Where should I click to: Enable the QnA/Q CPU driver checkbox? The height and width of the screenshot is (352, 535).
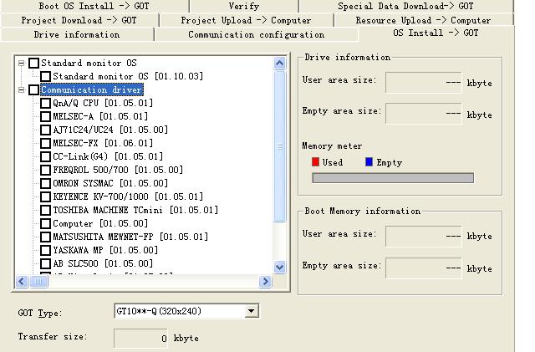[x=45, y=104]
